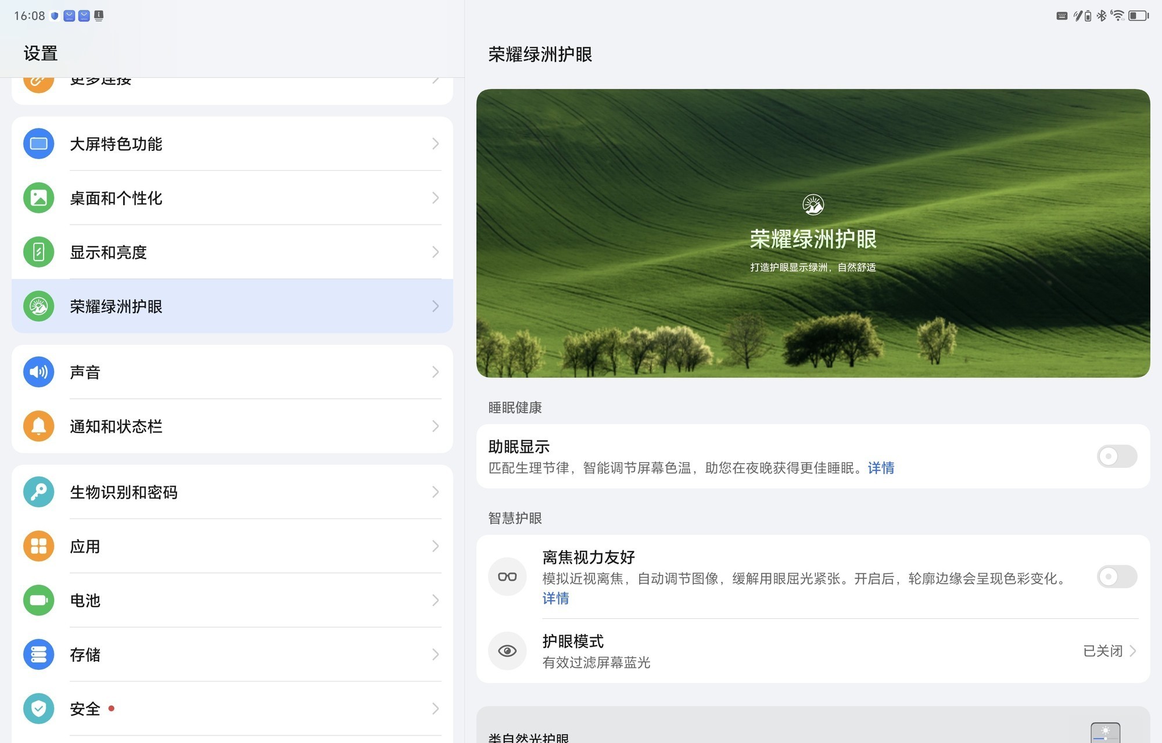The width and height of the screenshot is (1162, 743).
Task: Open 存储 using its right chevron
Action: (435, 655)
